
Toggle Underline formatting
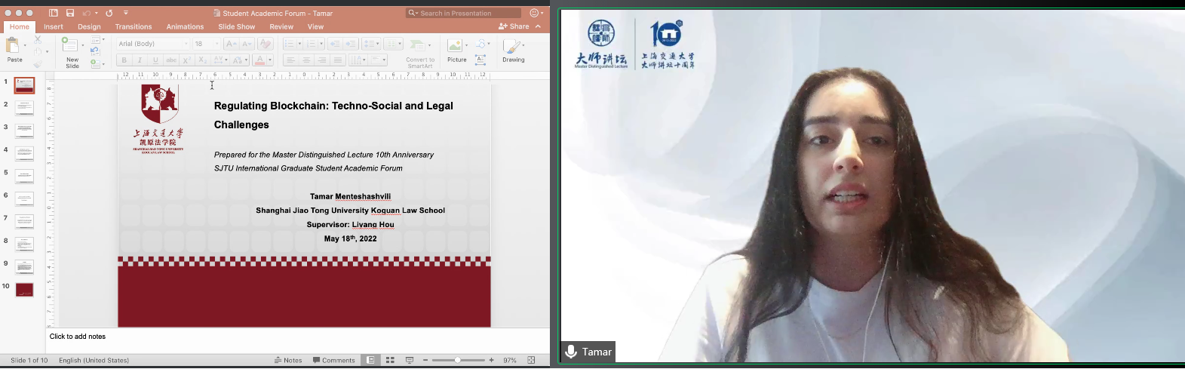[155, 60]
